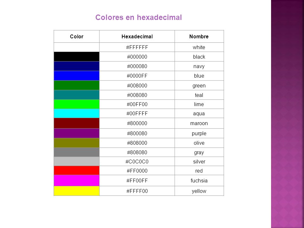Select the '#808000' hex value
Image resolution: width=304 pixels, height=228 pixels.
coord(137,143)
